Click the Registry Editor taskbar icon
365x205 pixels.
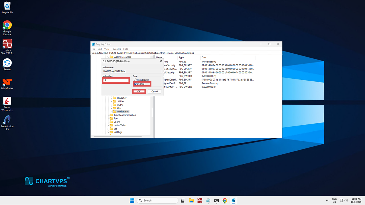(x=234, y=200)
